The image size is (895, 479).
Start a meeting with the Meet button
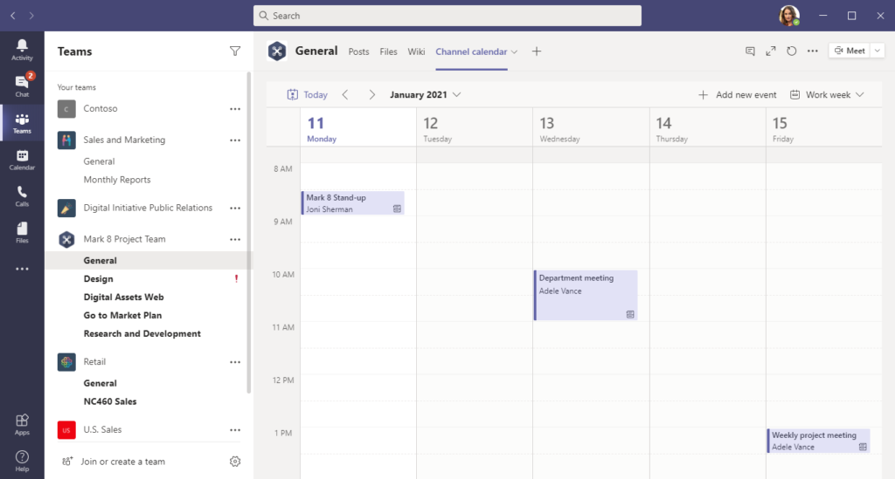(850, 51)
